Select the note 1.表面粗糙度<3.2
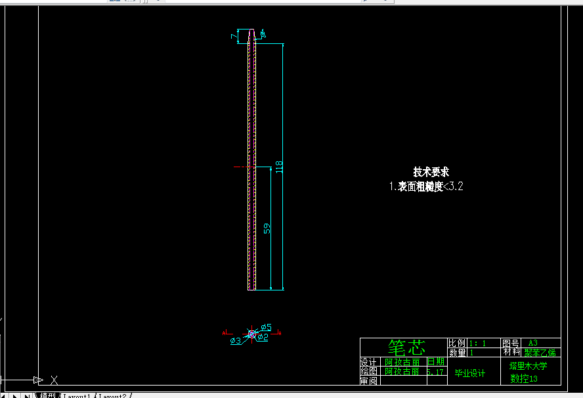Viewport: 583px width, 398px height. [426, 186]
